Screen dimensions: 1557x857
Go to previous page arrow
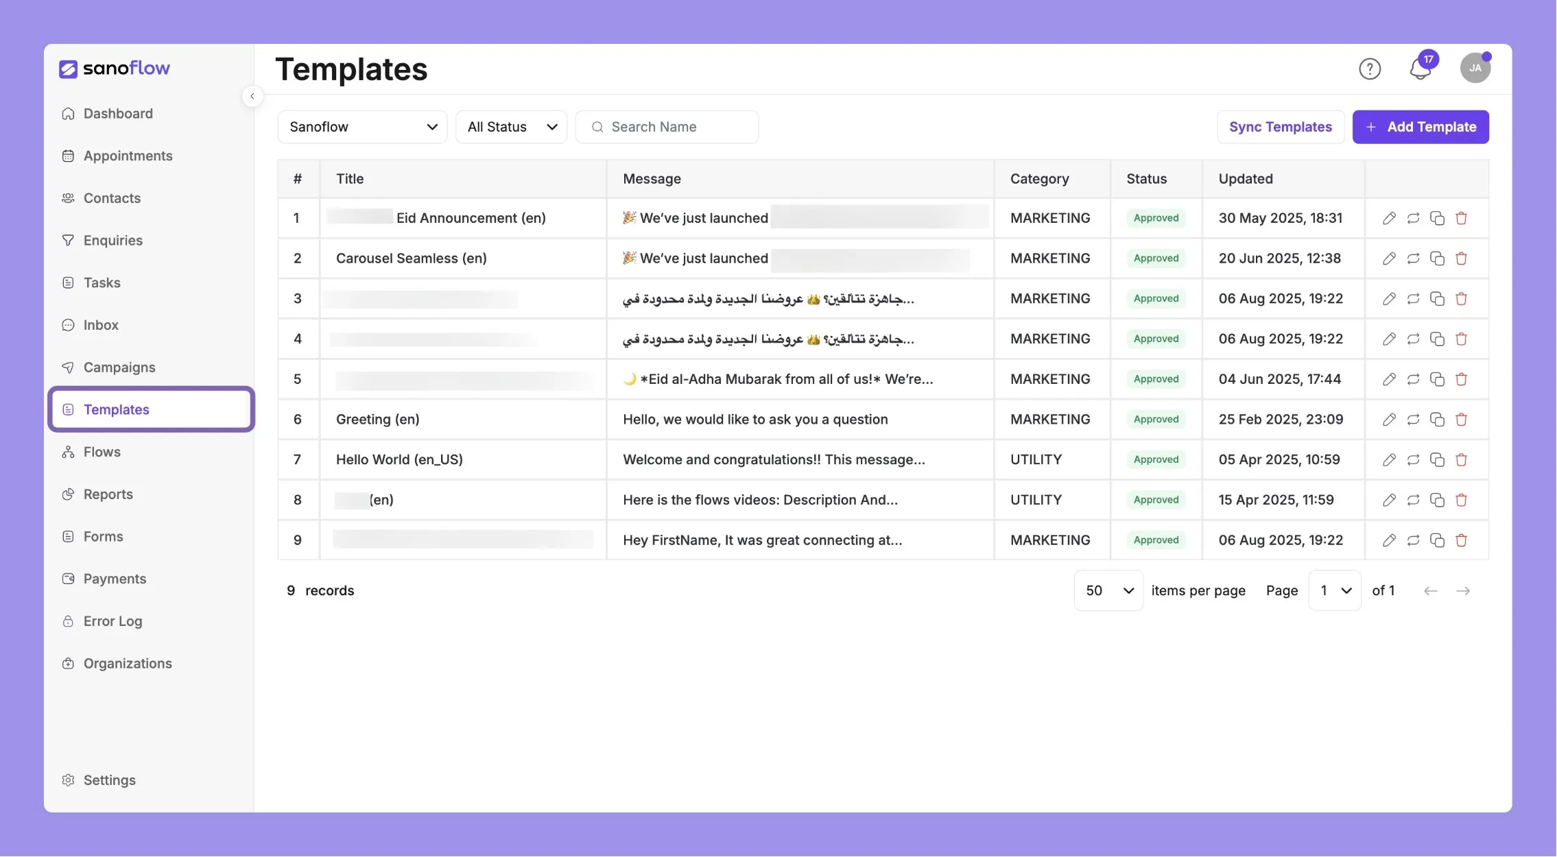(x=1430, y=591)
